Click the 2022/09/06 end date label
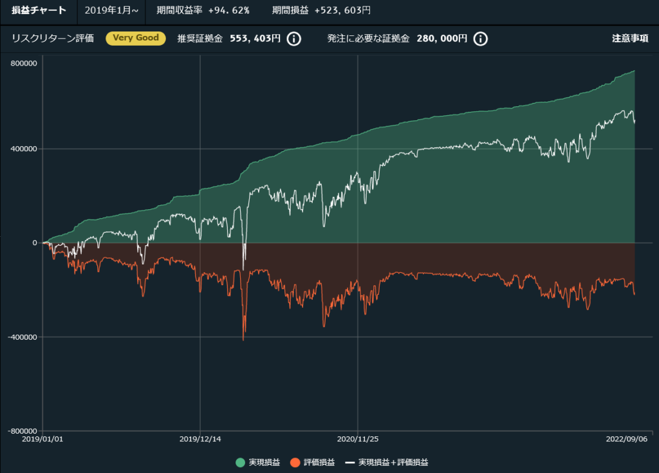This screenshot has width=659, height=473. pos(627,439)
